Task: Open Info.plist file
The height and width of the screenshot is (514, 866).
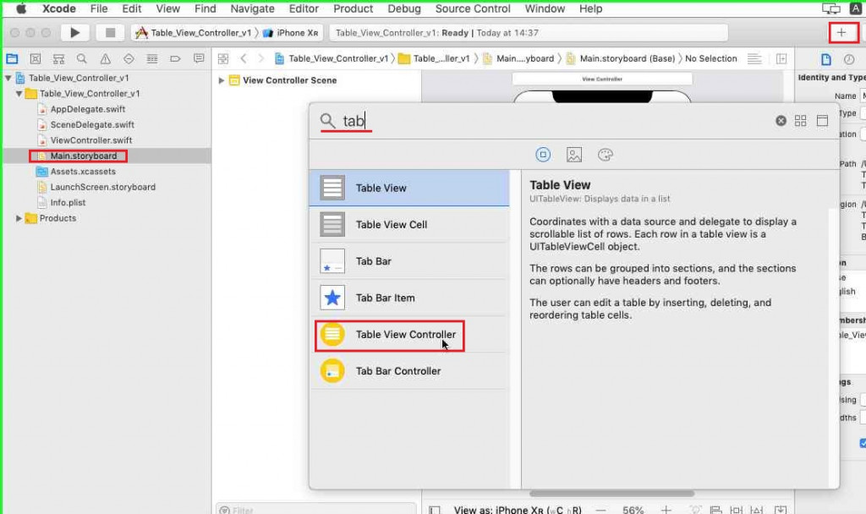Action: pyautogui.click(x=68, y=203)
